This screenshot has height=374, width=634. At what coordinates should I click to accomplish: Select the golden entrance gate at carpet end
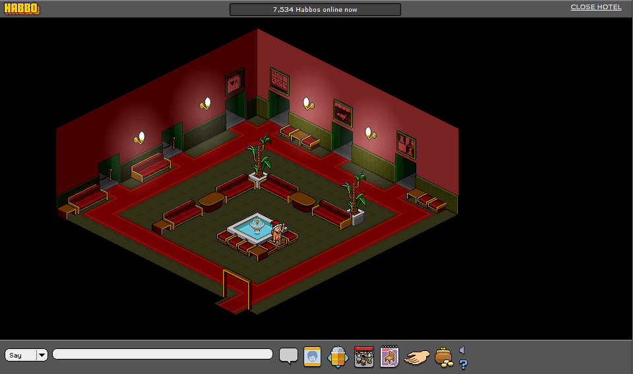pos(237,289)
